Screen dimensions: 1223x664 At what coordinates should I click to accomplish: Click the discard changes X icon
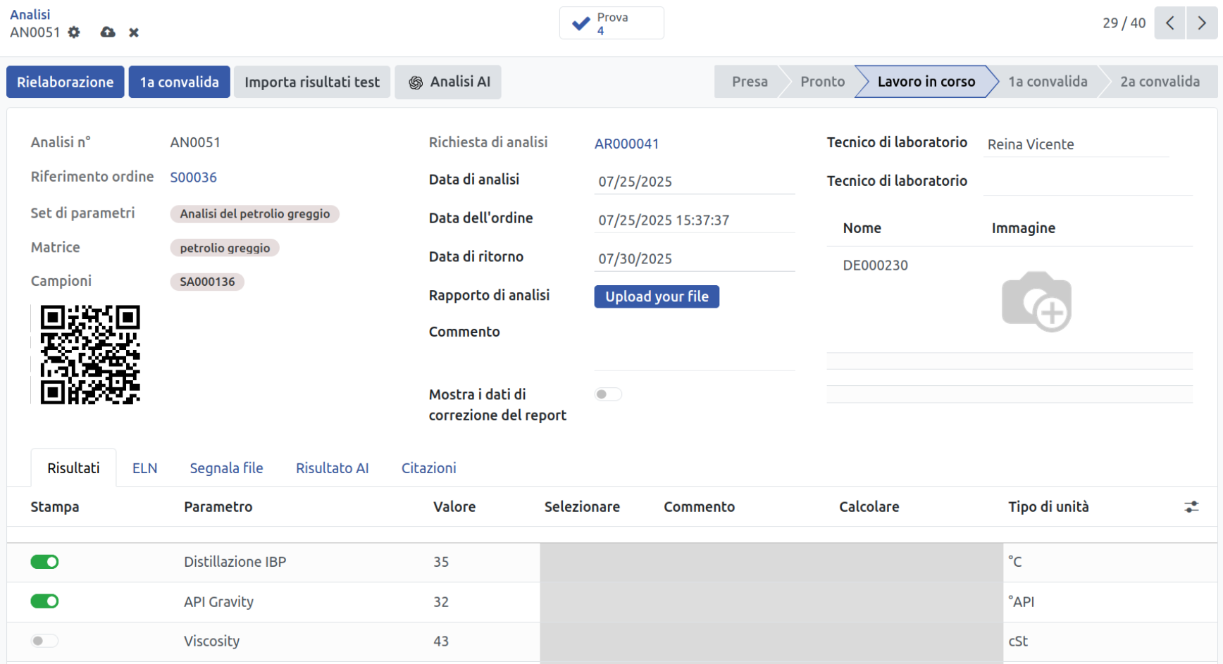[x=134, y=32]
